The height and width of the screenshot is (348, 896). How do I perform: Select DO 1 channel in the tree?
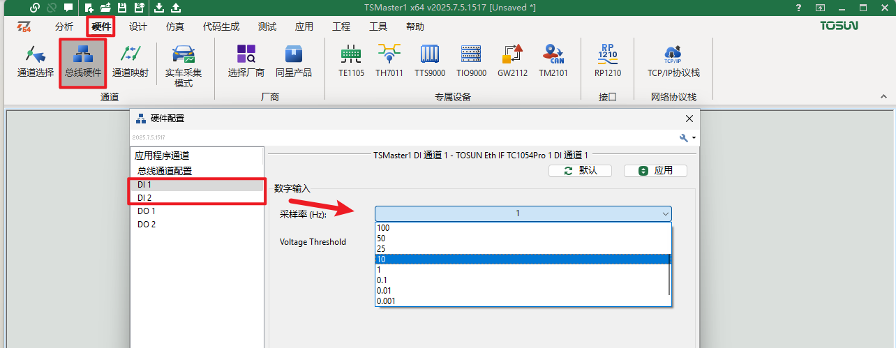point(147,211)
